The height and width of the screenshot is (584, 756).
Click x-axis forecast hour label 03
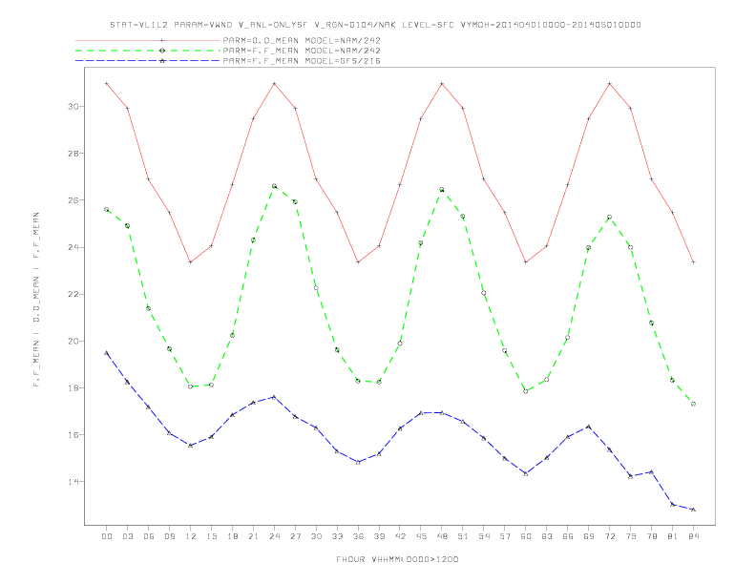point(127,536)
